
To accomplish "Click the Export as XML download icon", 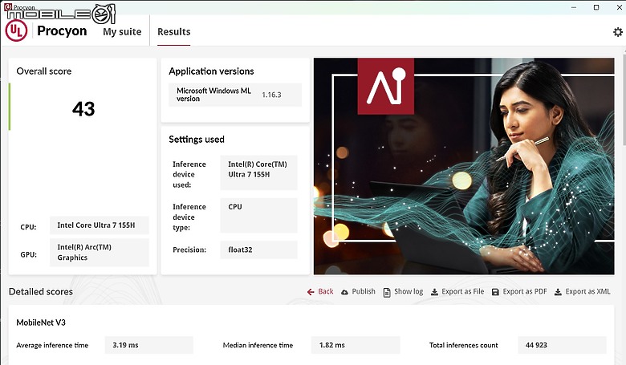I will [x=558, y=292].
